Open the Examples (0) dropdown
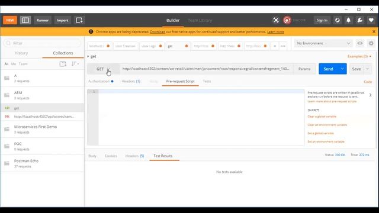The width and height of the screenshot is (379, 213). [x=359, y=56]
